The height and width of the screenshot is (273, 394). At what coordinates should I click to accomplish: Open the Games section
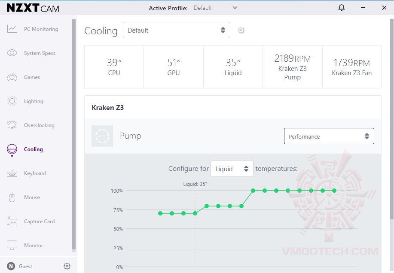tap(32, 77)
